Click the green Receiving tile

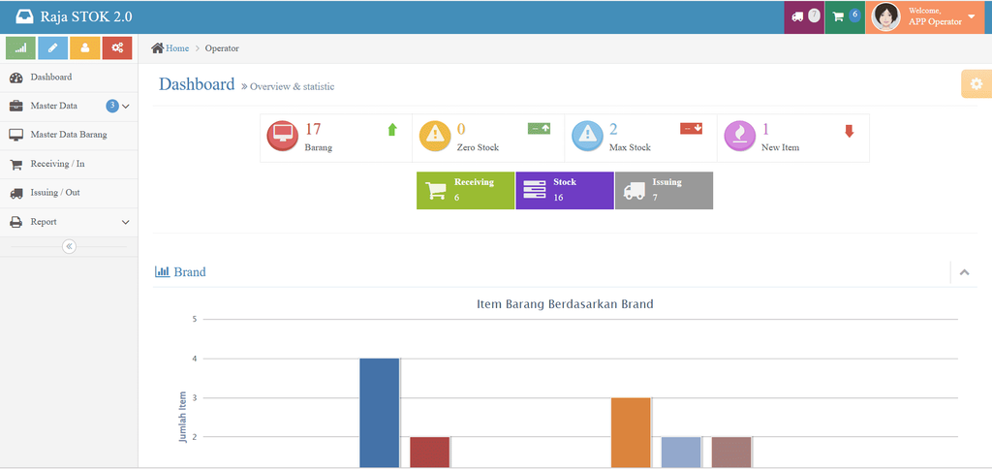[465, 191]
